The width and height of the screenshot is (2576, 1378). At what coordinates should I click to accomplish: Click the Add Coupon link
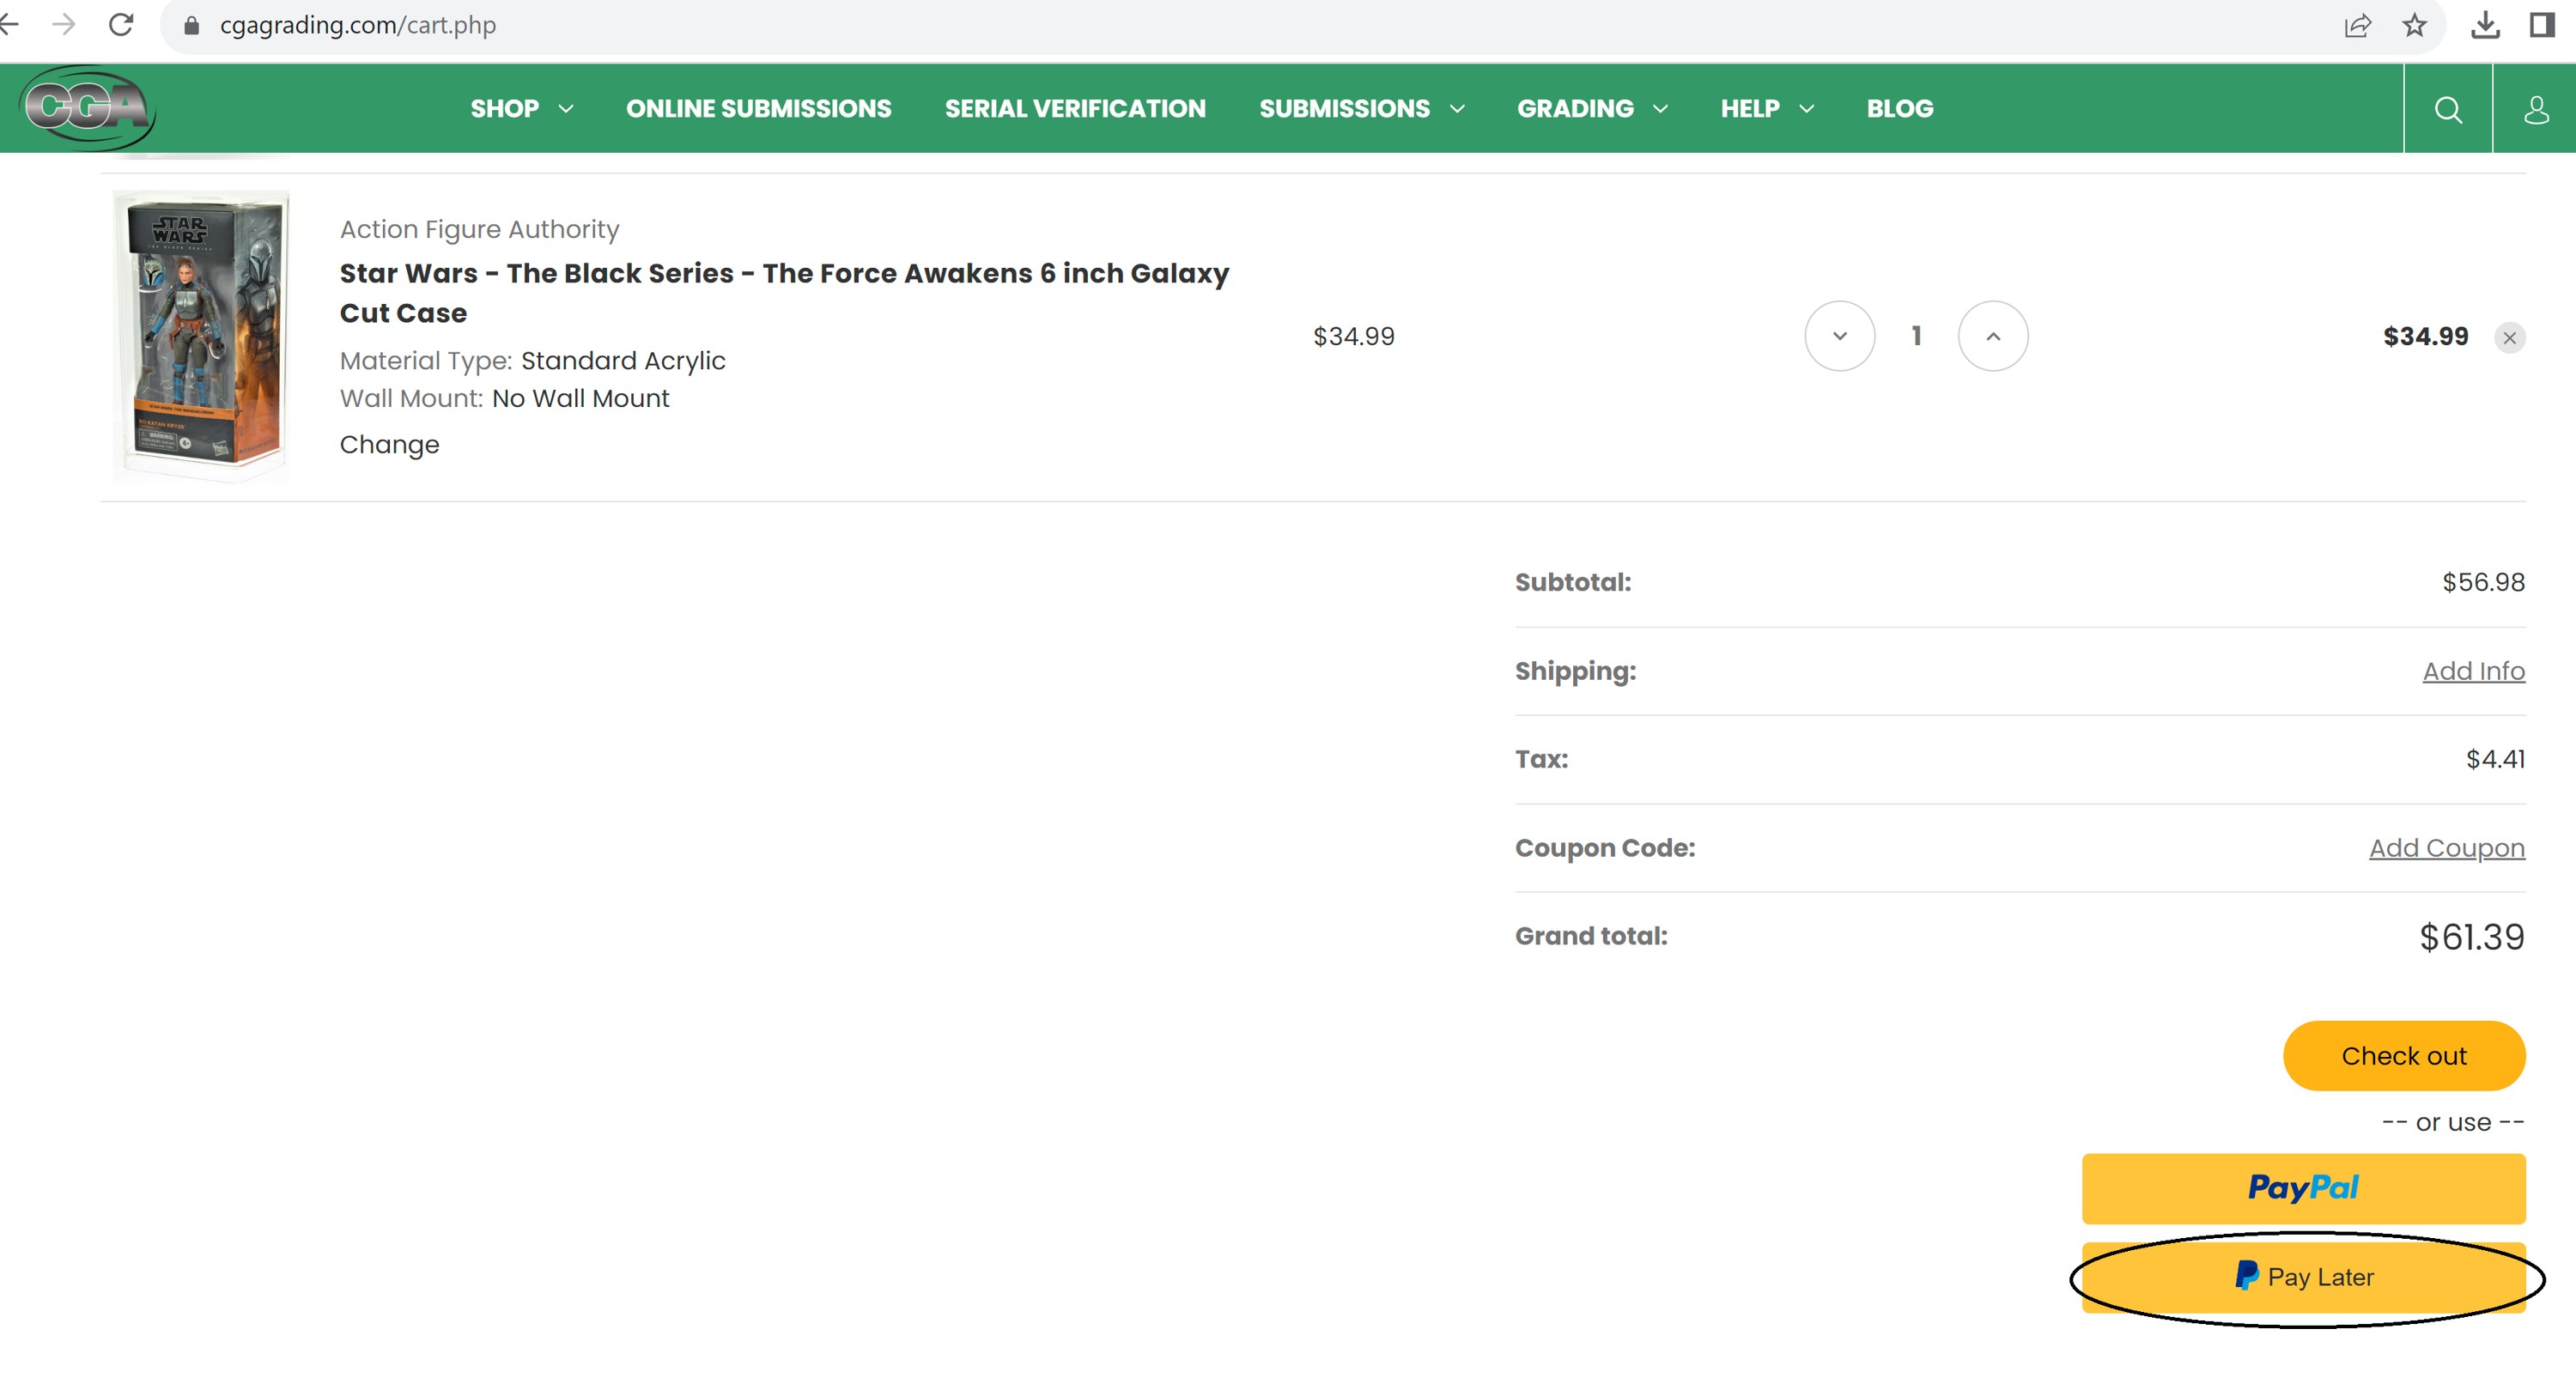(2446, 848)
